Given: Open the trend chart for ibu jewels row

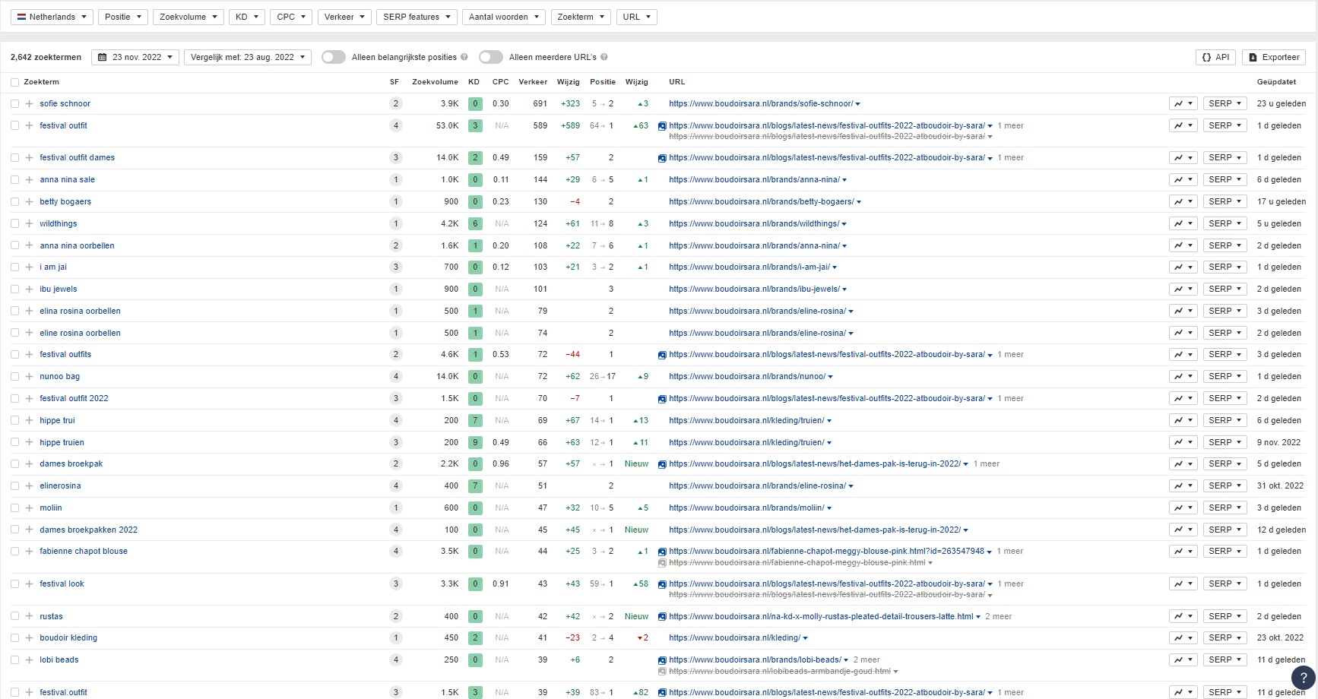Looking at the screenshot, I should tap(1183, 289).
